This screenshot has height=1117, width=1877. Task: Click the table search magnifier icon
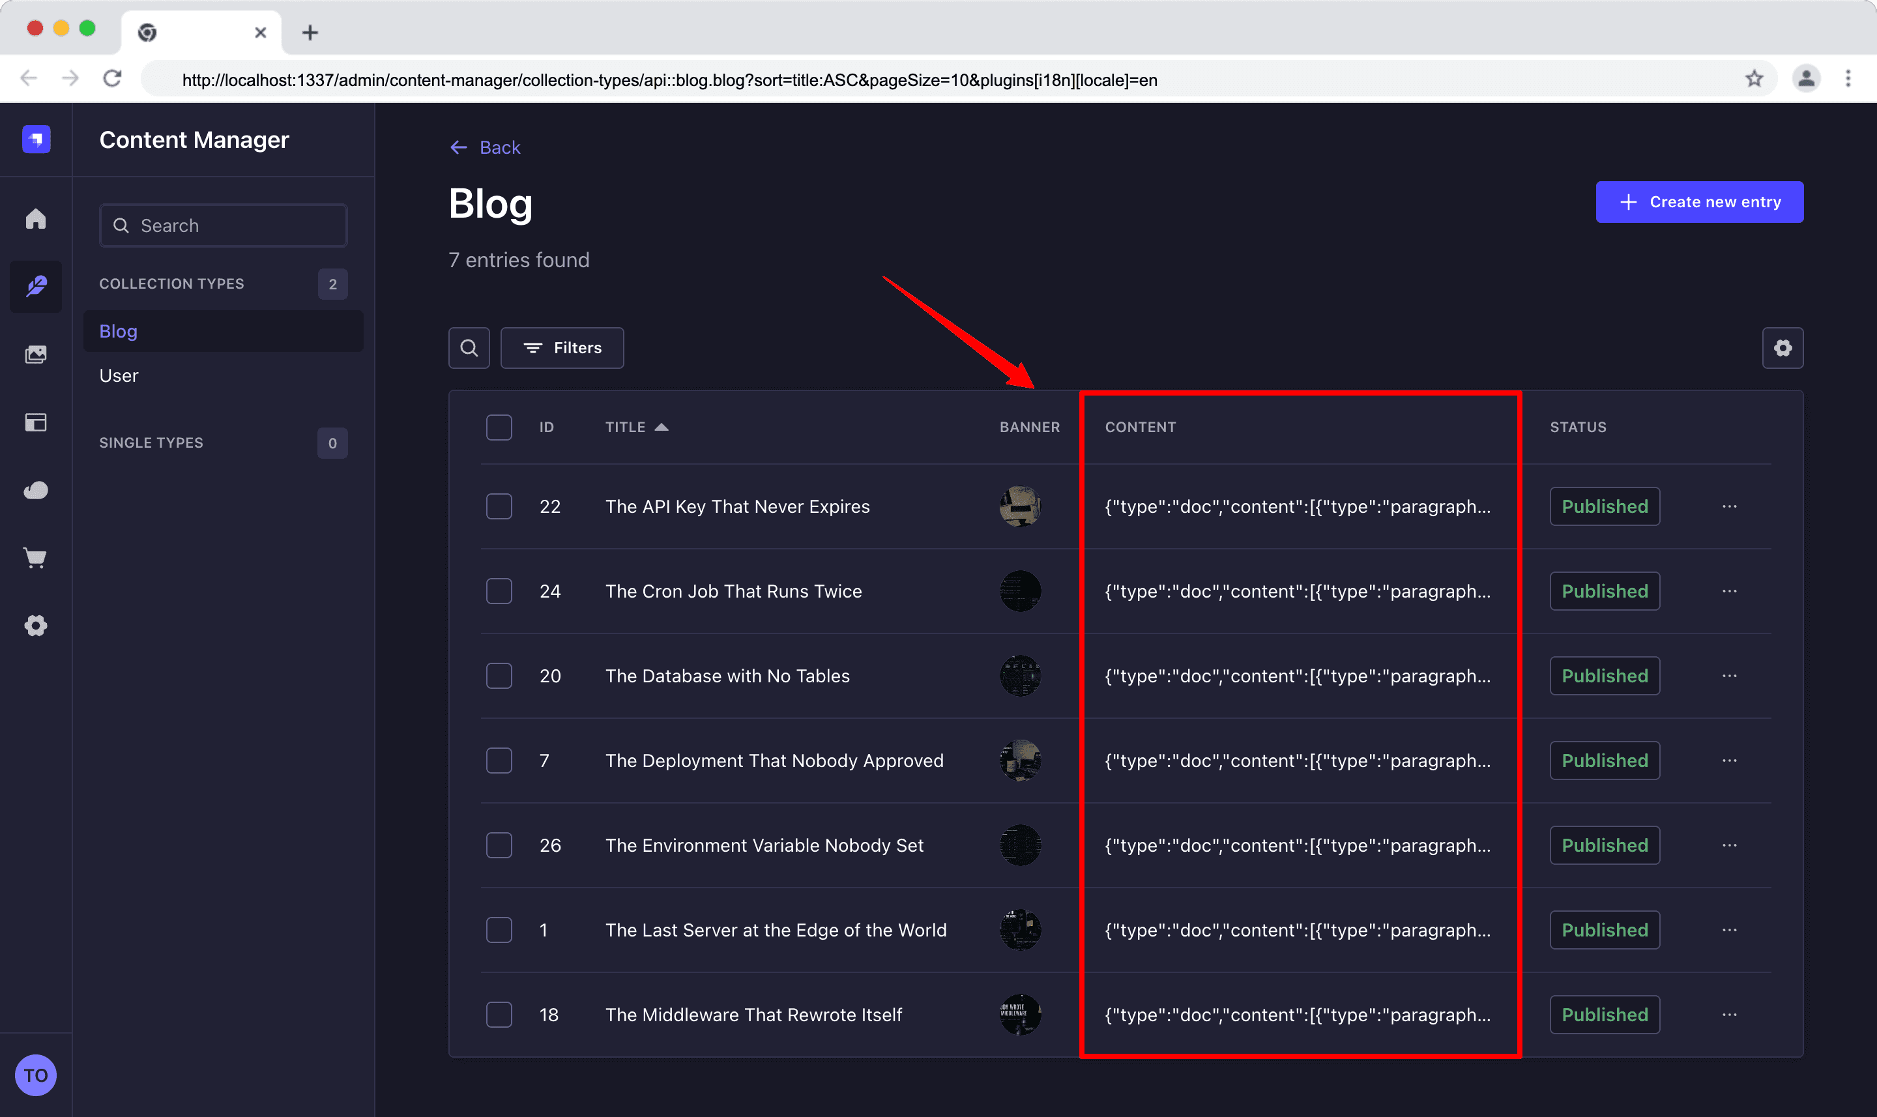469,348
